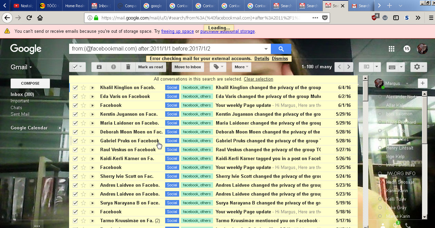Show more Firefox toolbar tools via chevron
The image size is (435, 228).
(418, 18)
